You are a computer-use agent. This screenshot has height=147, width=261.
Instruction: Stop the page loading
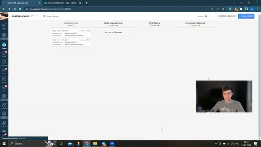tap(15, 9)
